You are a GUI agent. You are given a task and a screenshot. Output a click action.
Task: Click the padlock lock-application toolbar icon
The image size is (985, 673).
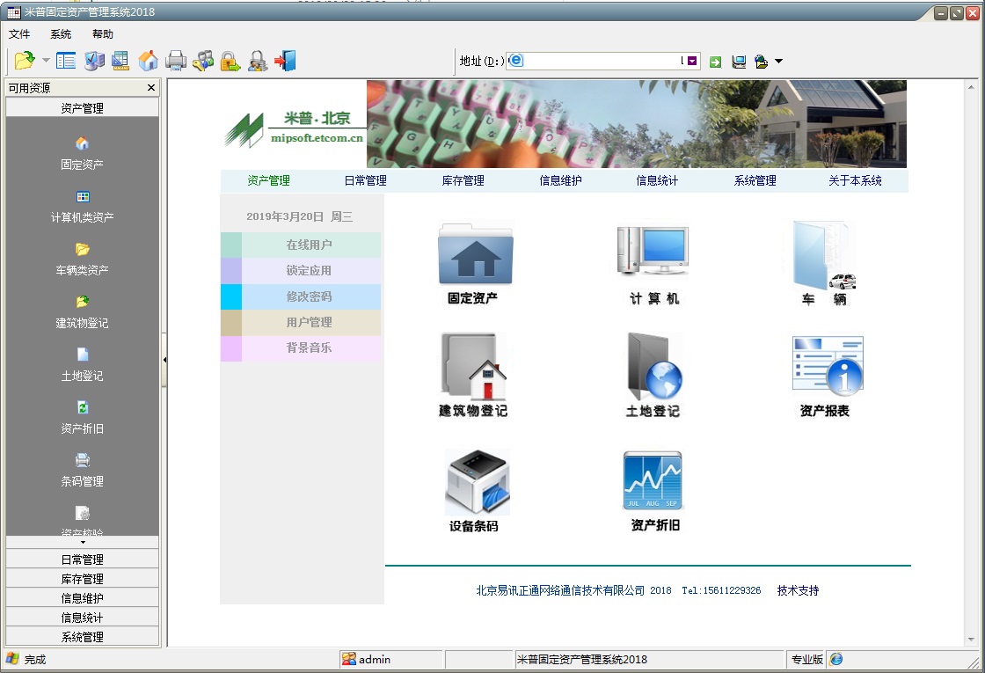click(230, 61)
